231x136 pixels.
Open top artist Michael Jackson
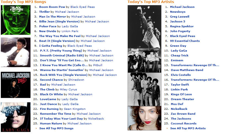point(182,7)
